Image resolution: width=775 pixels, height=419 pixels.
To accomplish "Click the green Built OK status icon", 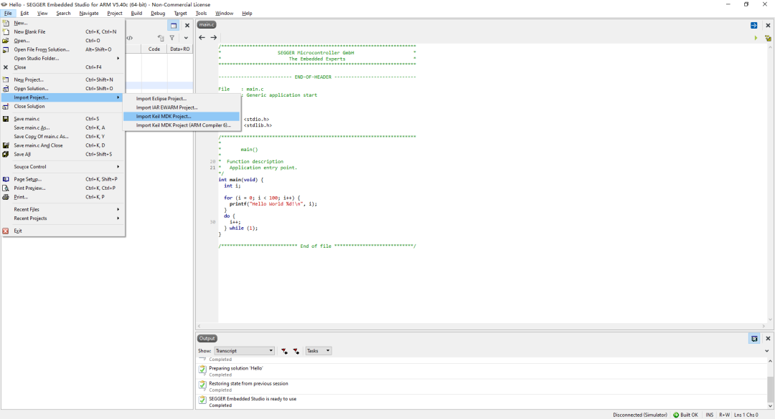I will tap(676, 415).
